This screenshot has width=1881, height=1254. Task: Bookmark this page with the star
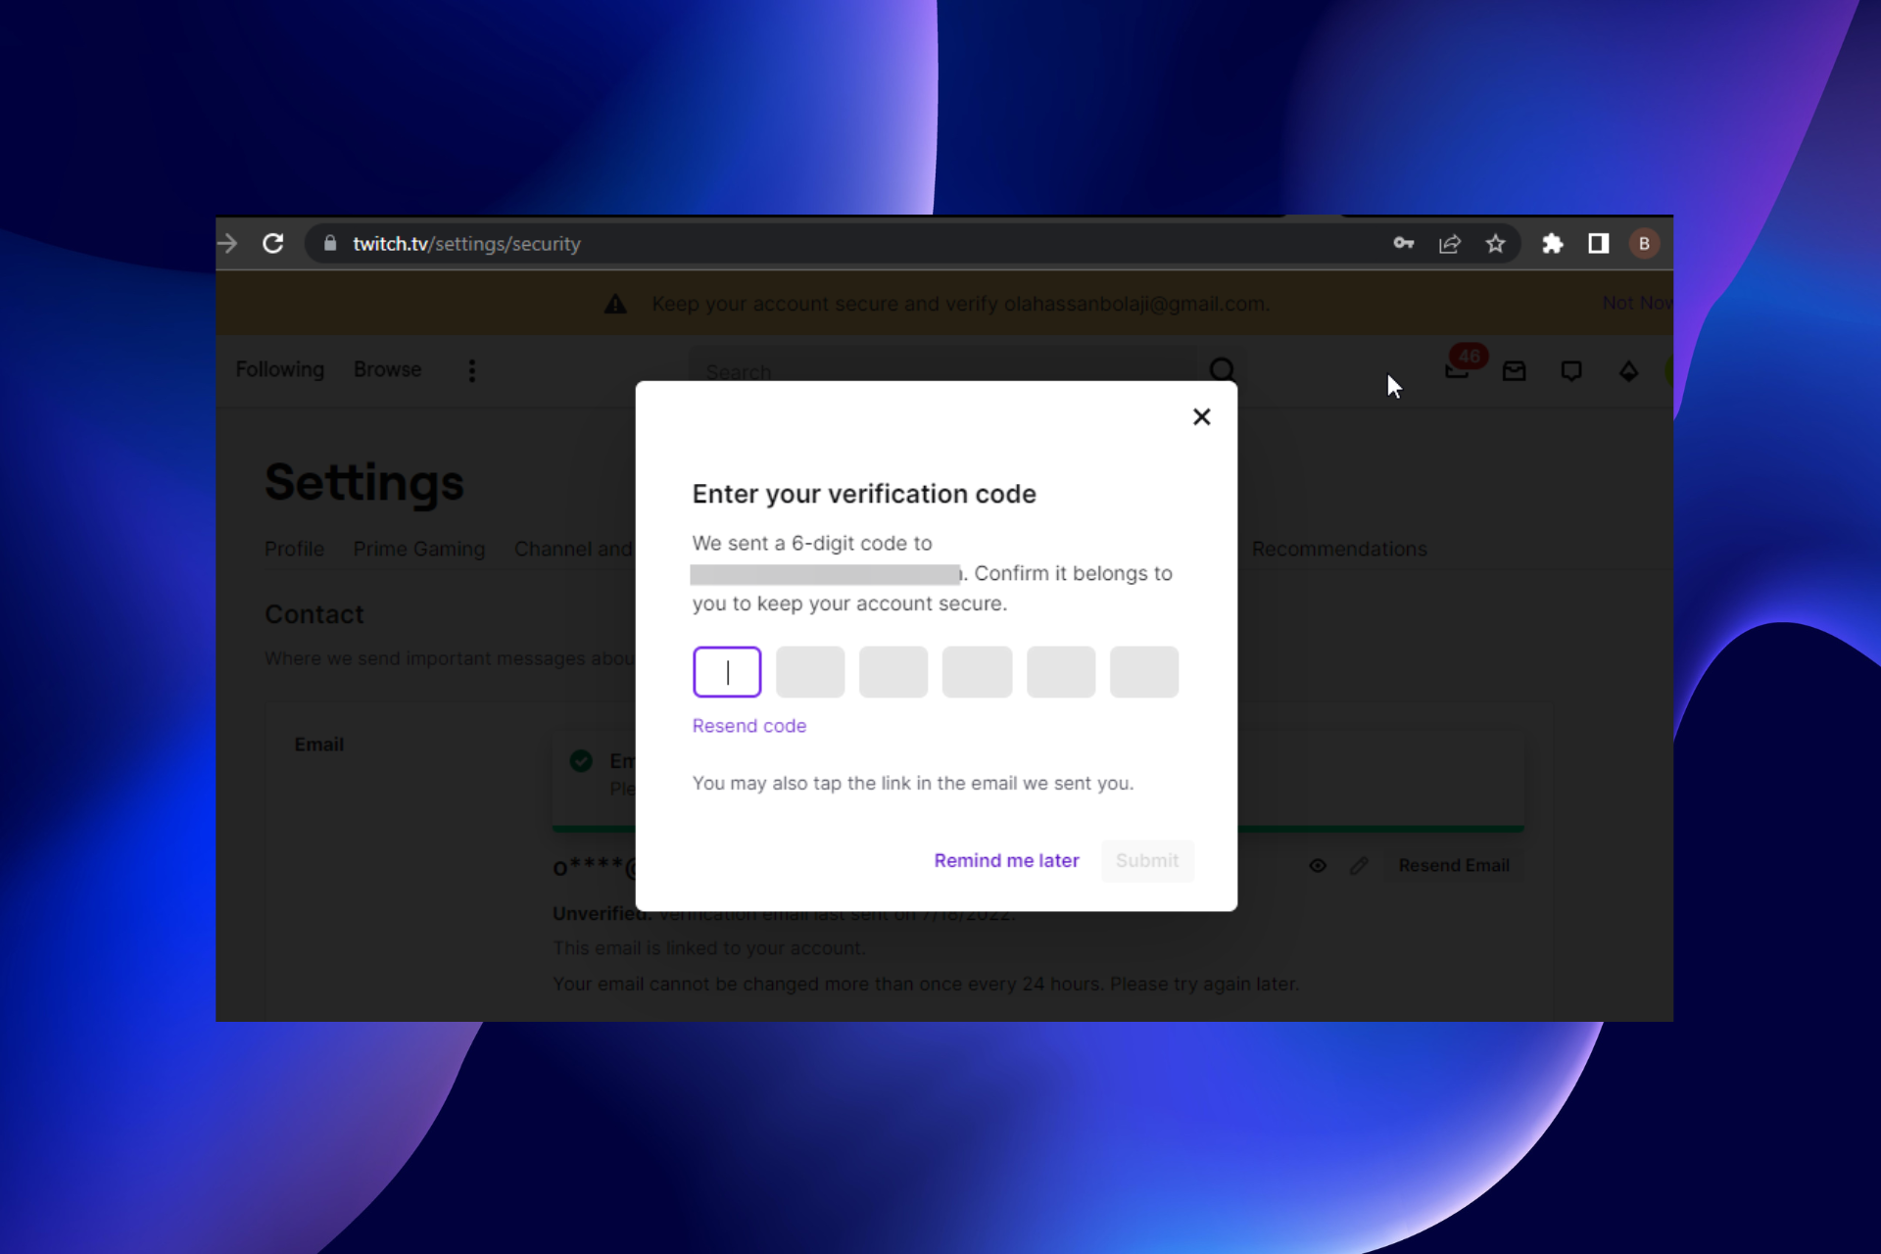coord(1496,243)
